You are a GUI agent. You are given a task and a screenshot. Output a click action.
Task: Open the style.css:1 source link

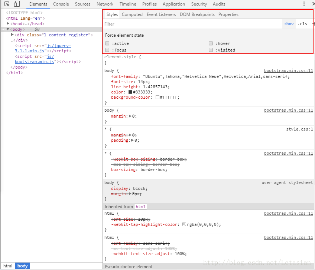pos(299,129)
